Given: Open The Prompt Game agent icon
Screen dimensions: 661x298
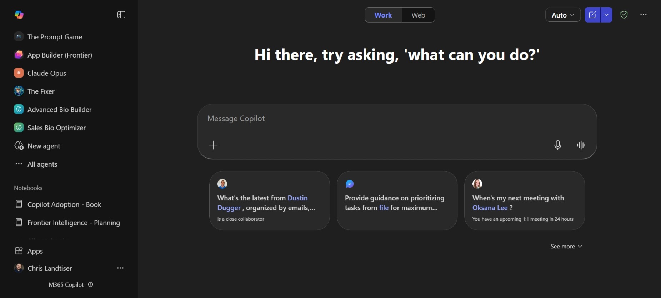Looking at the screenshot, I should point(19,37).
